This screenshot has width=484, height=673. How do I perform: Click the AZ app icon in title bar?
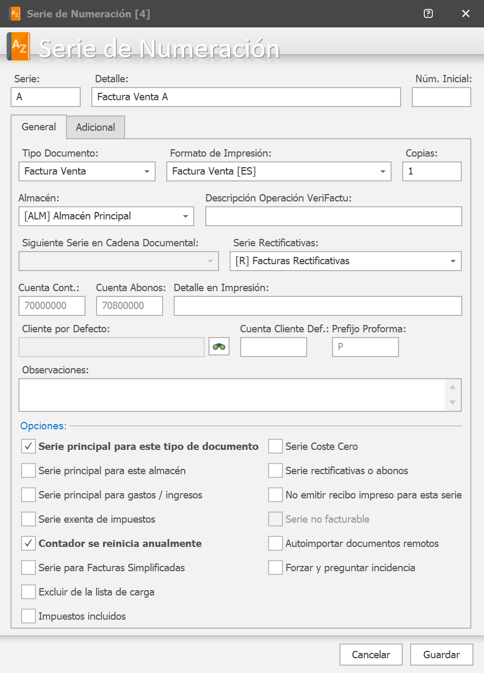pos(15,14)
